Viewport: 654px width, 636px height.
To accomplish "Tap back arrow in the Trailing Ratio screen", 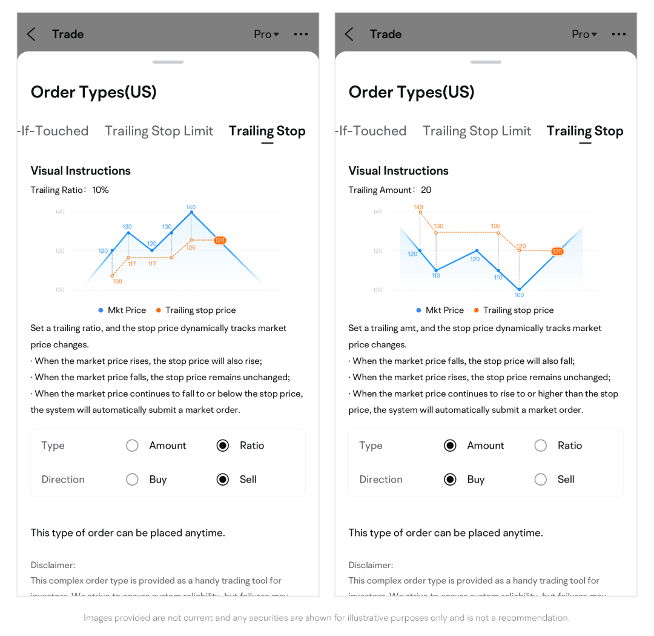I will click(x=31, y=34).
